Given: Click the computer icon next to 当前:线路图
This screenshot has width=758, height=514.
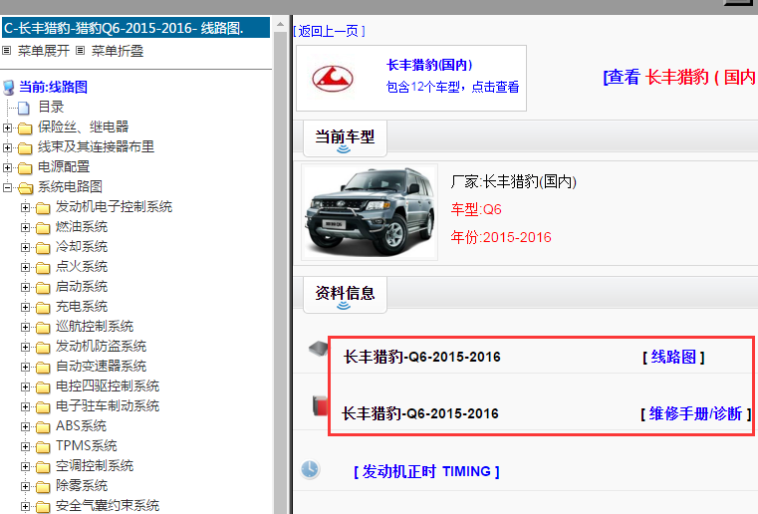Looking at the screenshot, I should pos(9,88).
